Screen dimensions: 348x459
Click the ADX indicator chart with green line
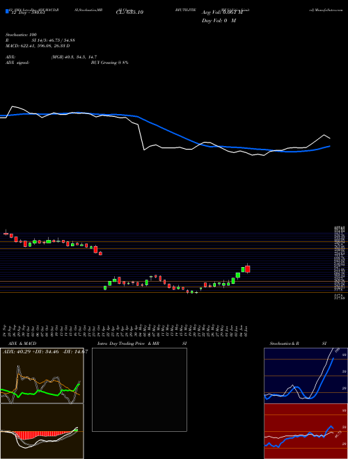point(42,376)
